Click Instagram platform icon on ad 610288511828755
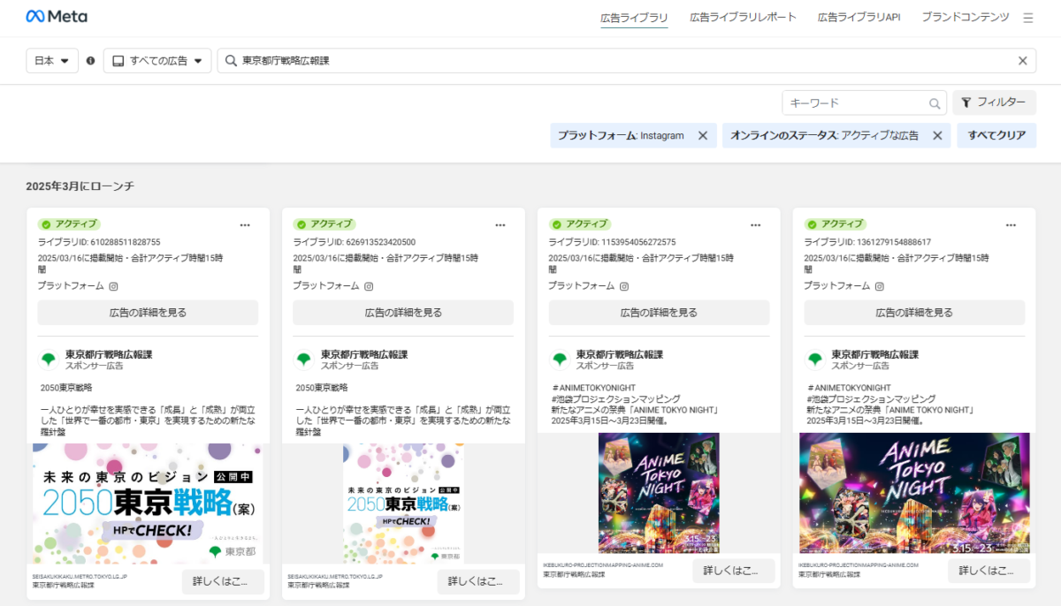Image resolution: width=1061 pixels, height=606 pixels. [113, 286]
